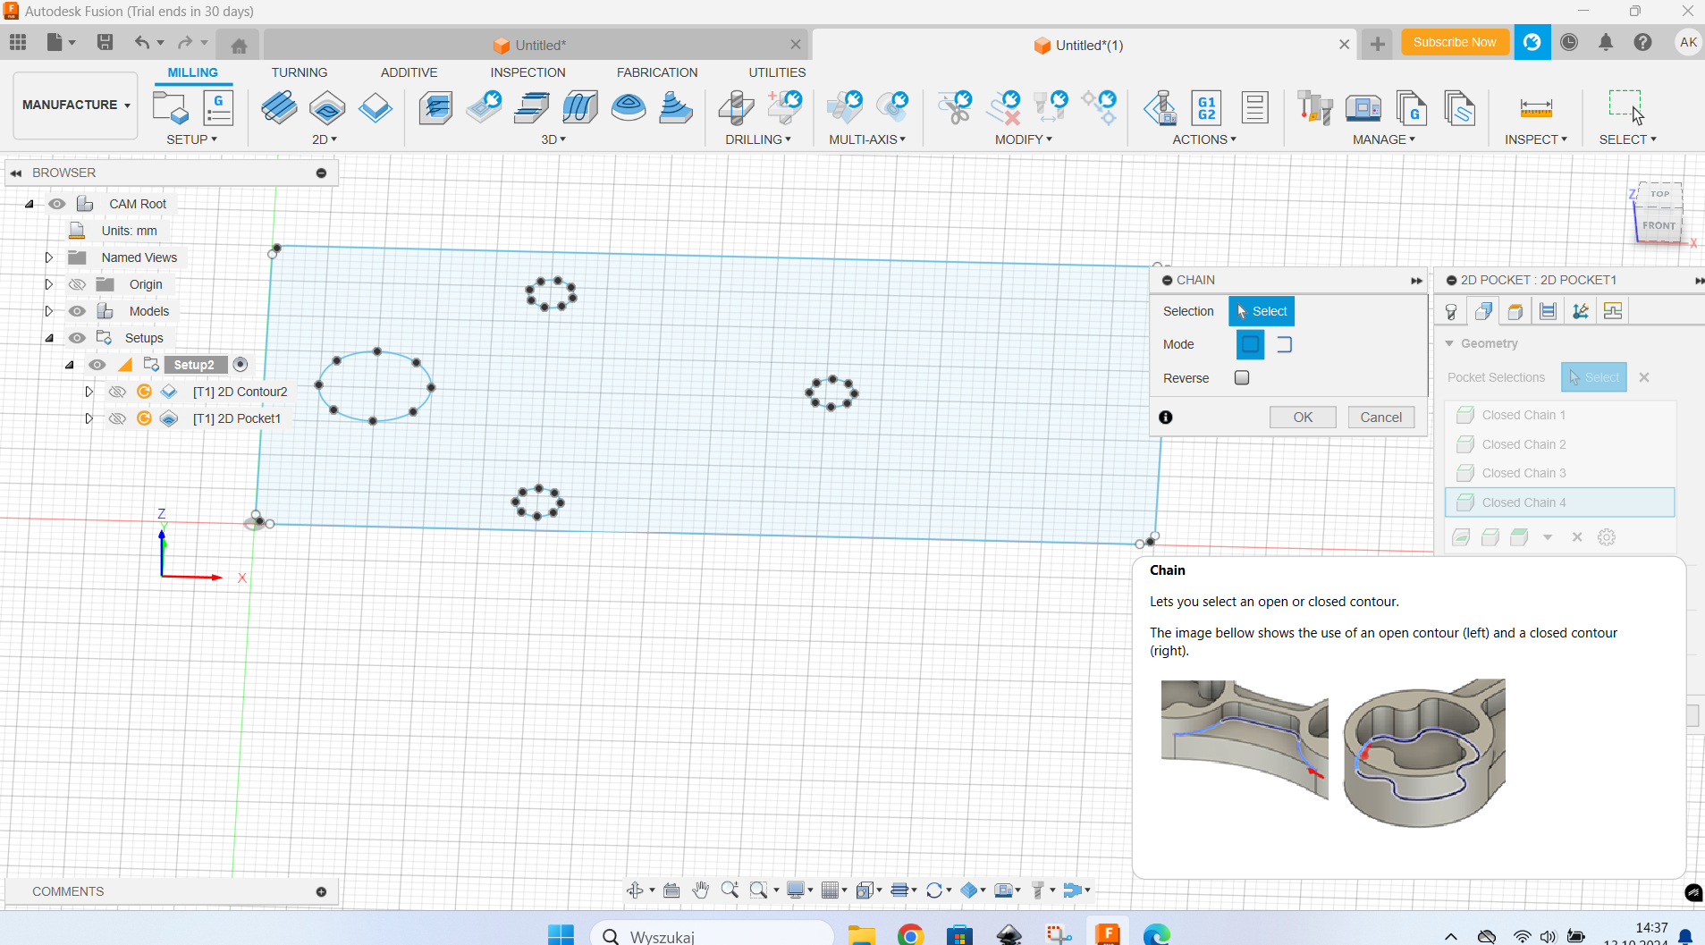Toggle visibility of 2D Contour2 operation
Image resolution: width=1705 pixels, height=945 pixels.
[x=117, y=392]
